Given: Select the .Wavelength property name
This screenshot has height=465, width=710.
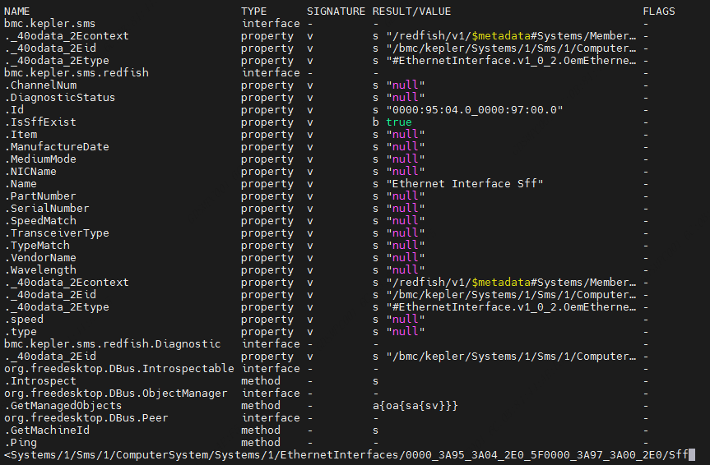Looking at the screenshot, I should click(x=40, y=270).
